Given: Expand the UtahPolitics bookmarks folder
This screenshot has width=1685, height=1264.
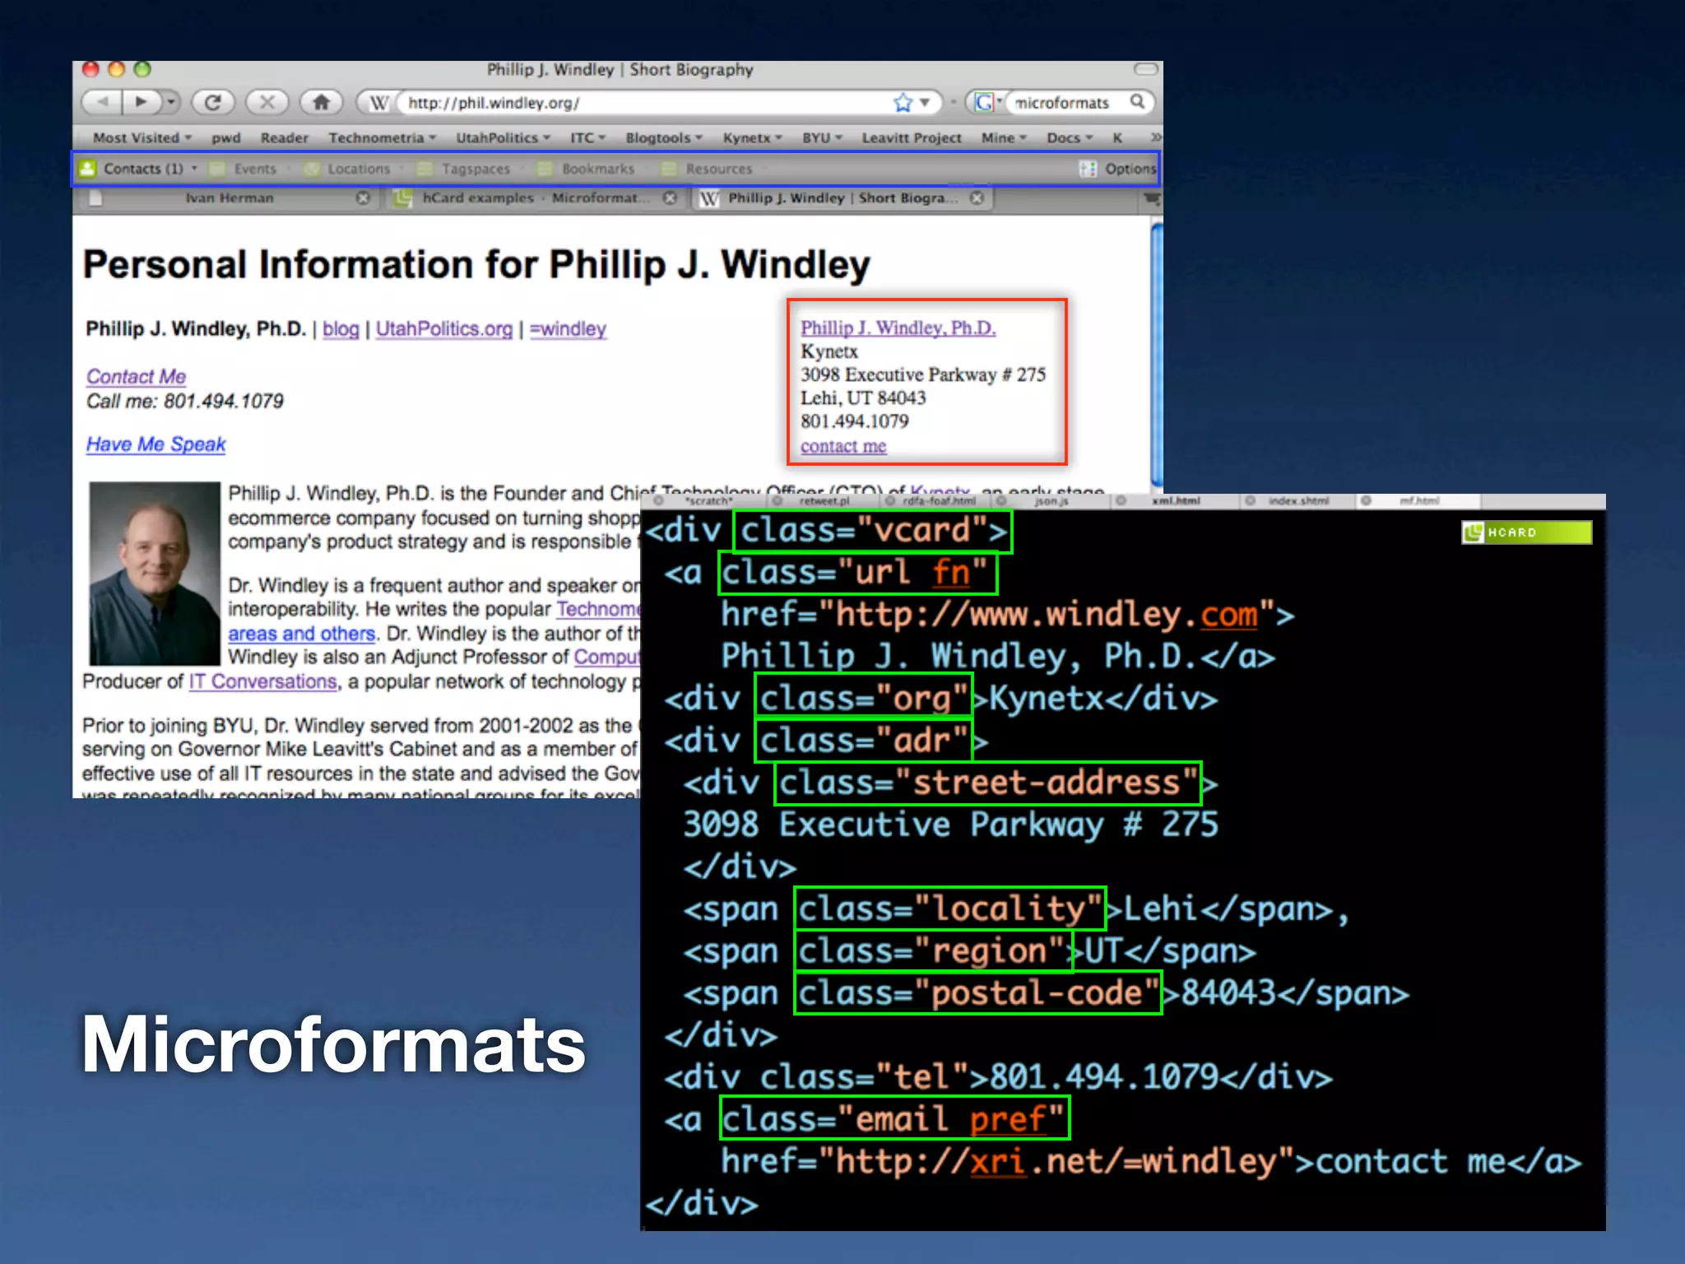Looking at the screenshot, I should click(503, 137).
